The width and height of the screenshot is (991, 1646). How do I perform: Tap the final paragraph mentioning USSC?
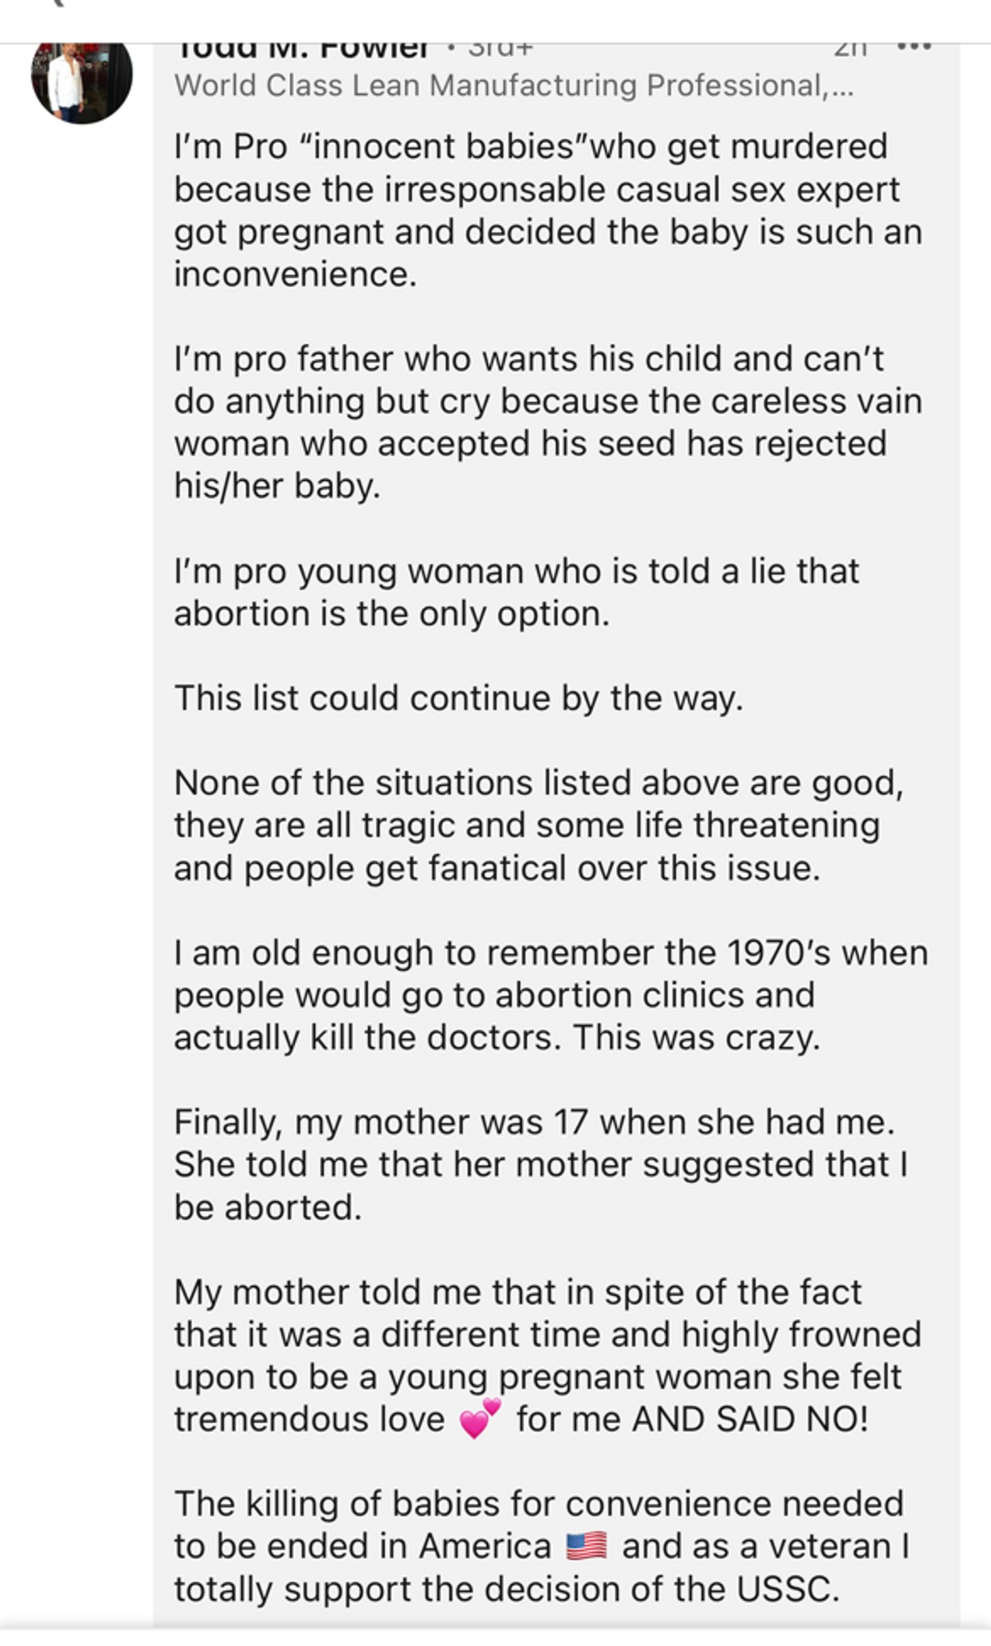(x=541, y=1546)
